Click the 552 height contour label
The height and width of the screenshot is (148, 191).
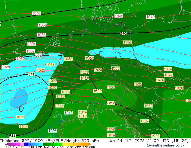coord(38,56)
